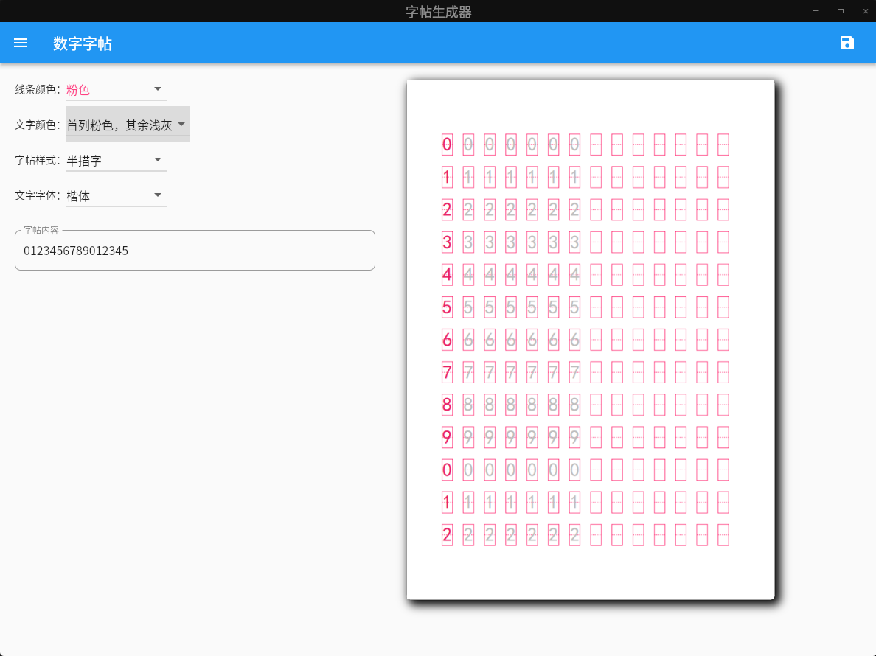Maximize the 字帖生成器 window
876x656 pixels.
pos(841,11)
